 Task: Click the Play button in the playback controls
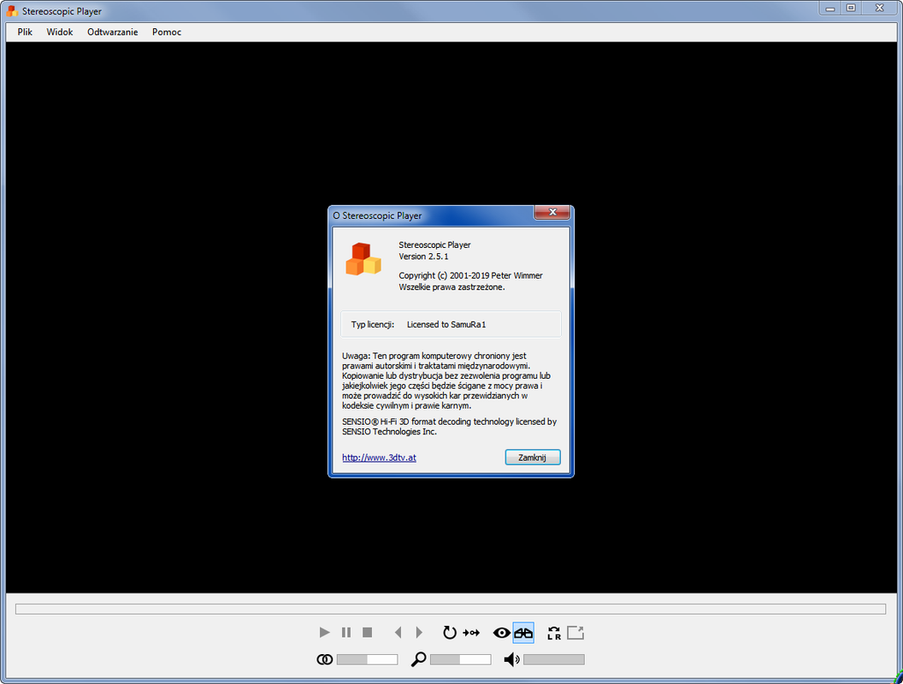coord(324,633)
